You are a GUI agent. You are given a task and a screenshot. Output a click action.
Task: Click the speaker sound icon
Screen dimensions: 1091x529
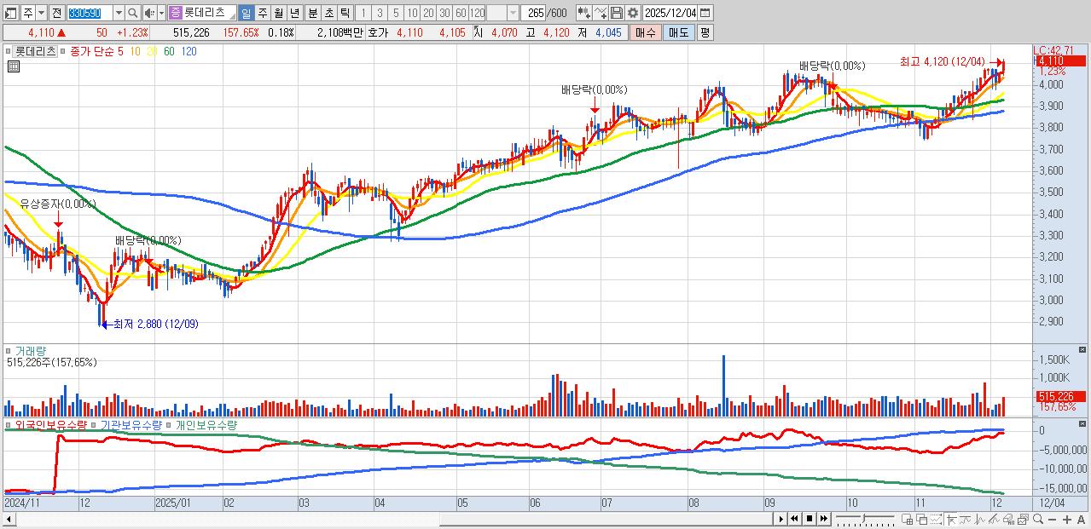[x=149, y=13]
